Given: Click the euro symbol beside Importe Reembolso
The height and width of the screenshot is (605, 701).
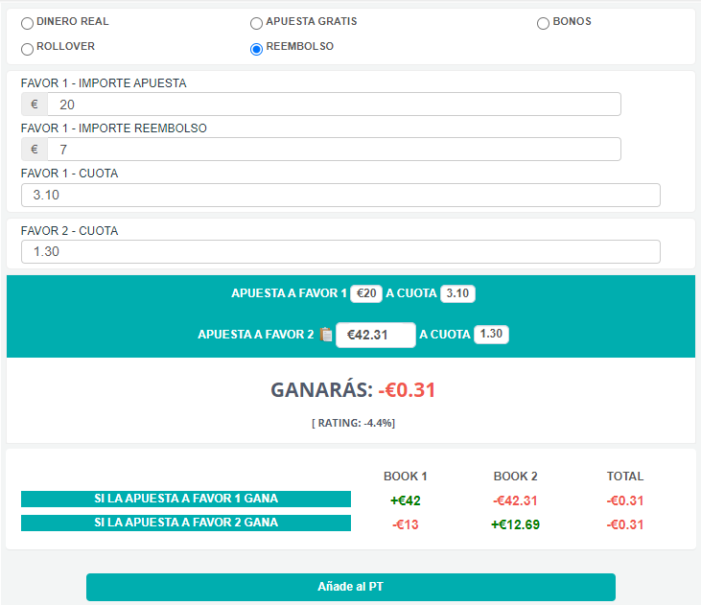Looking at the screenshot, I should pyautogui.click(x=35, y=149).
